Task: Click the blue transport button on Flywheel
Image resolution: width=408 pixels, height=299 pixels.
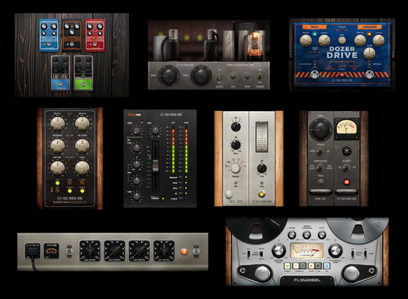Action: point(326,266)
